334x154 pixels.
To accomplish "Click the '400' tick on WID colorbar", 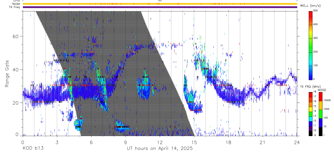I will [x=316, y=24].
